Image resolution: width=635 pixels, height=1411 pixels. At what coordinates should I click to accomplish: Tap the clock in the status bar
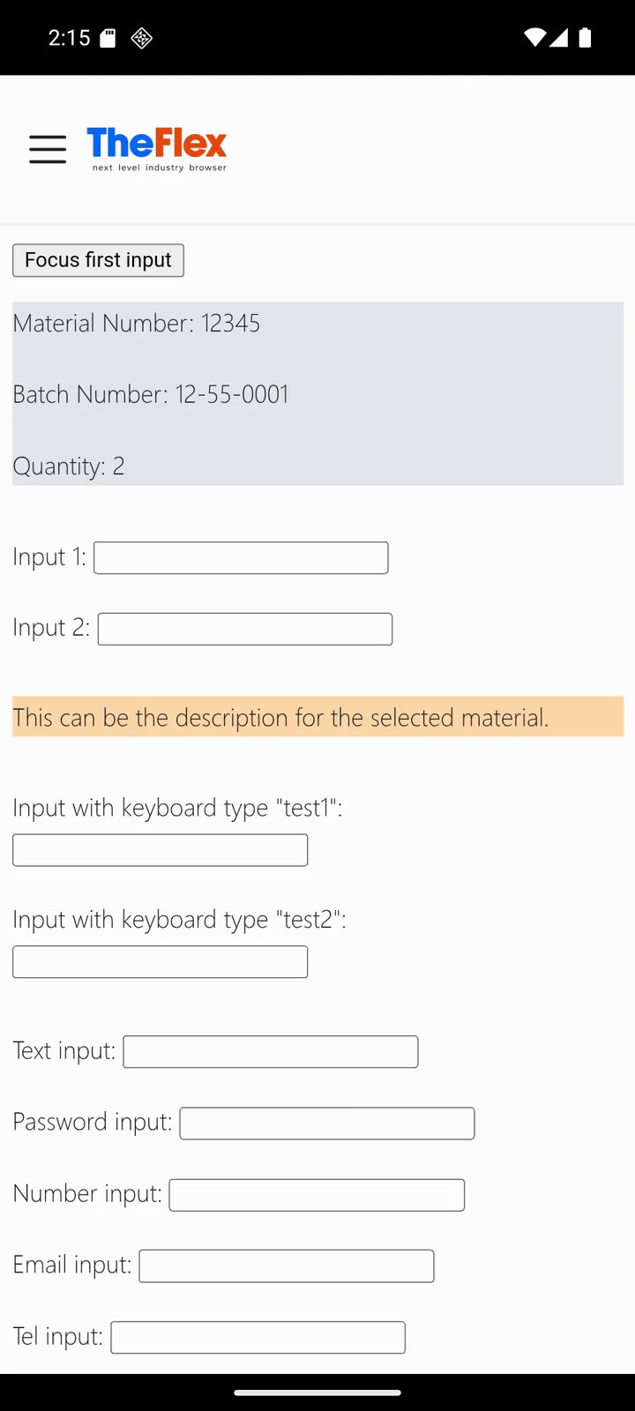click(70, 38)
